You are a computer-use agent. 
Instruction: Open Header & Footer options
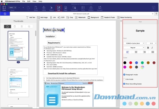coord(108,17)
